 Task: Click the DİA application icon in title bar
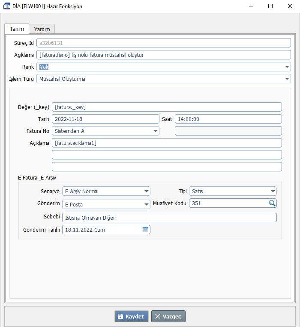(x=6, y=6)
